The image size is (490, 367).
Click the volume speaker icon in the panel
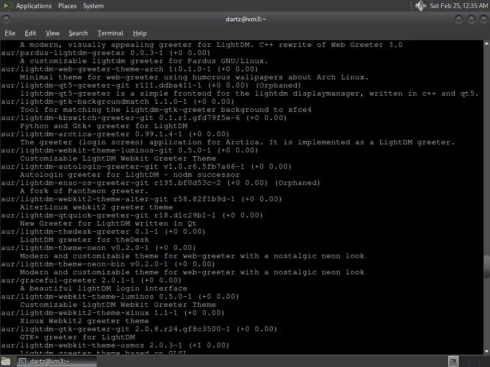pos(420,6)
